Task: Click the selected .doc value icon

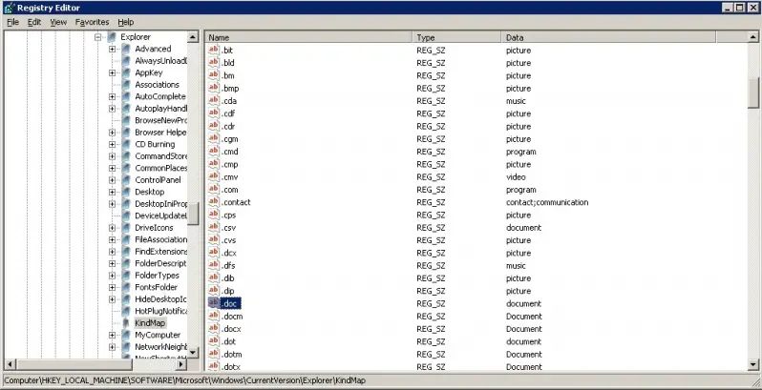Action: 213,303
